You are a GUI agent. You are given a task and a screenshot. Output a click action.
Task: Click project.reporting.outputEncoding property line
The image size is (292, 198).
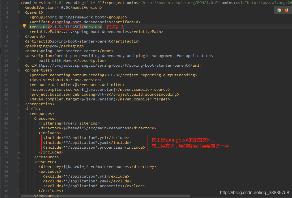[113, 75]
